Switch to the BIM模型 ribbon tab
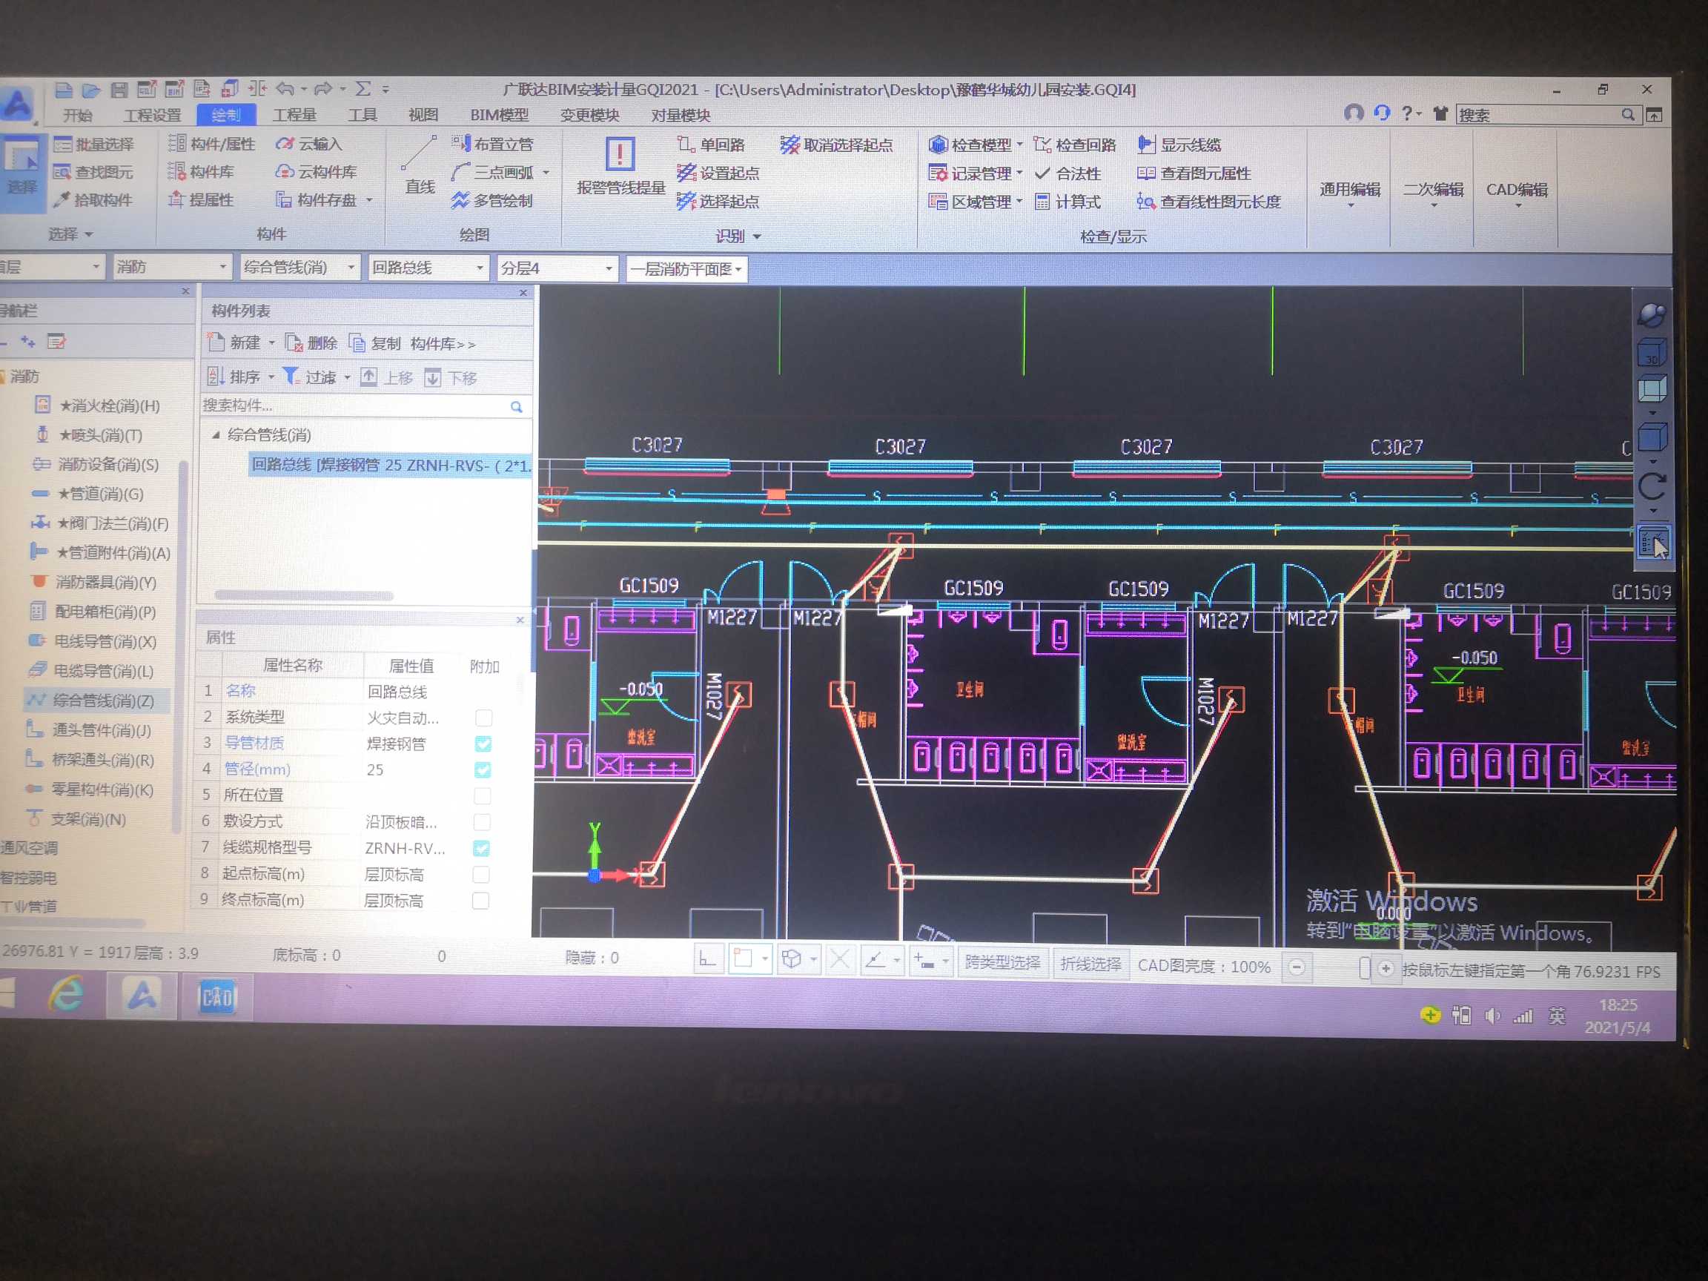Viewport: 1708px width, 1281px height. click(499, 115)
